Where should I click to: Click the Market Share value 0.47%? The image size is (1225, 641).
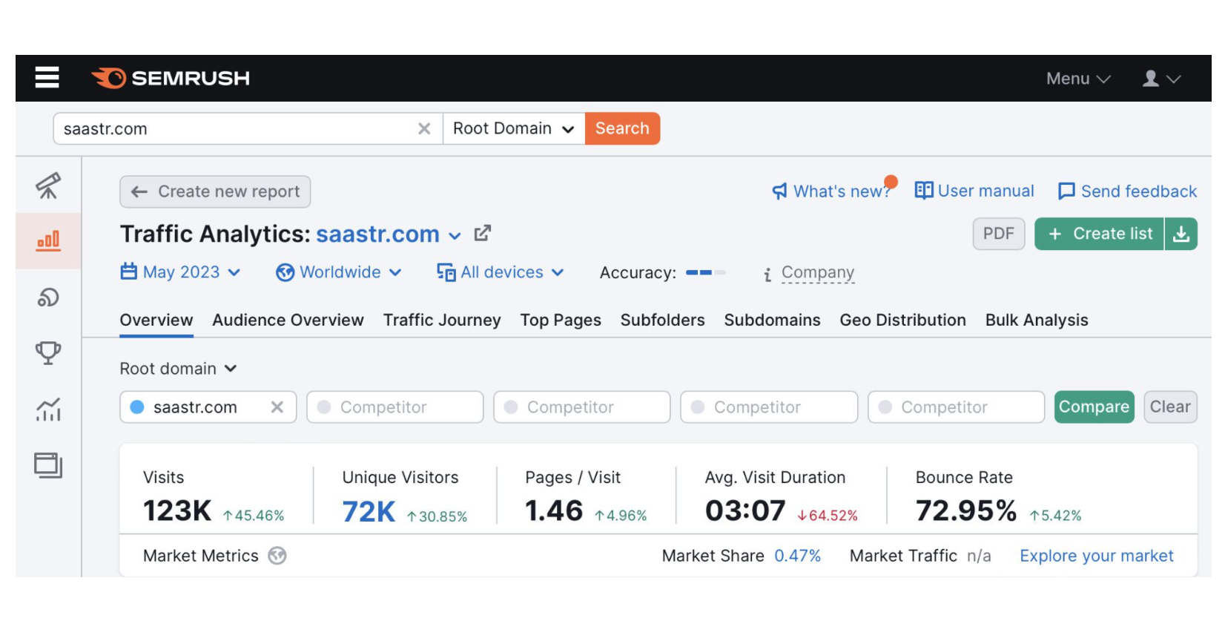798,556
